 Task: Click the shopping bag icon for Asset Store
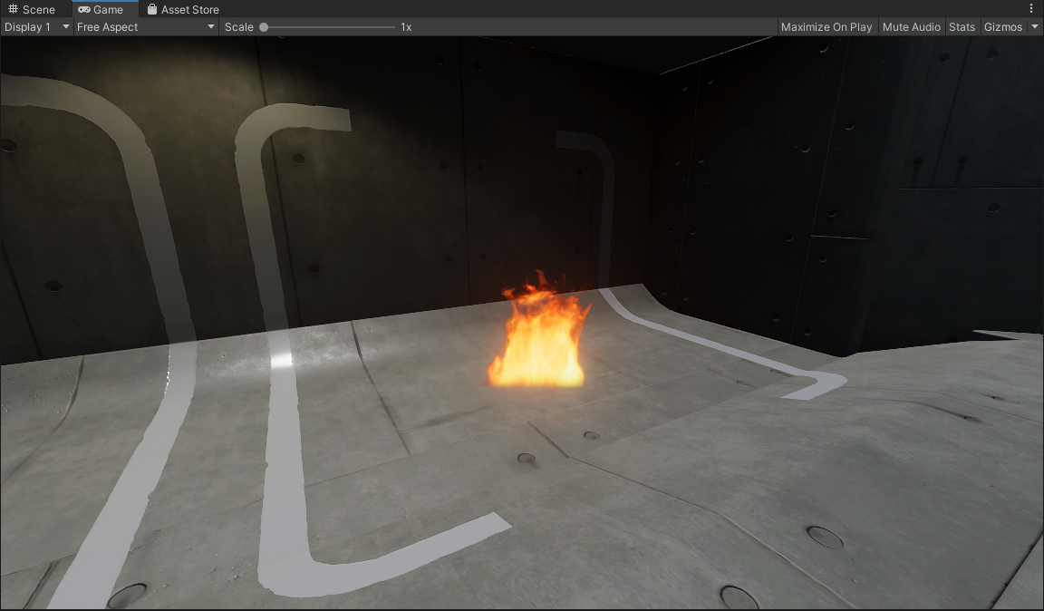click(x=152, y=10)
